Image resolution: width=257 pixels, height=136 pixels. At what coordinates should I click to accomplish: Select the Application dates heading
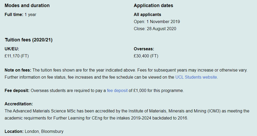(153, 6)
